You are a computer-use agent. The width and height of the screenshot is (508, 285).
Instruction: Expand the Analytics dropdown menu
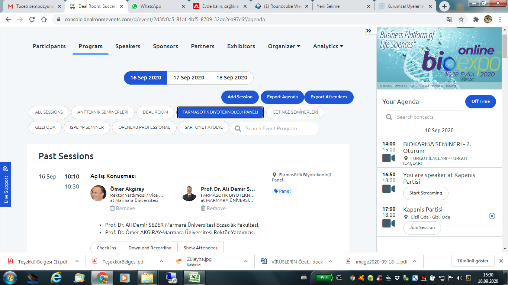pos(328,46)
